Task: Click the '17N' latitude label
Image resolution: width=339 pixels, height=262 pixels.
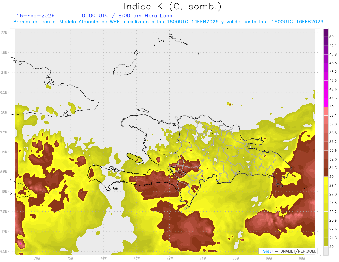Action: coord(4,231)
